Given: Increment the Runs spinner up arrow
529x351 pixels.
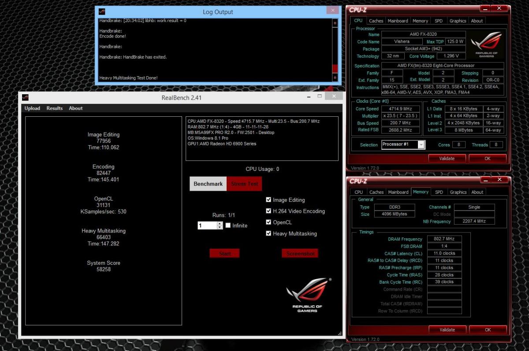Looking at the screenshot, I should pyautogui.click(x=220, y=223).
